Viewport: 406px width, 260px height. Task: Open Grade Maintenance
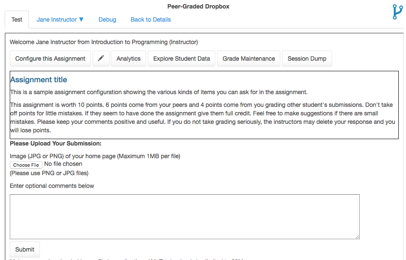click(x=248, y=59)
